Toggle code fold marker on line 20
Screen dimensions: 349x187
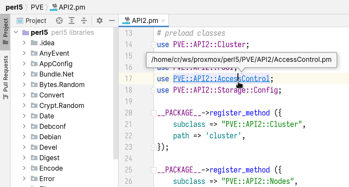pyautogui.click(x=153, y=113)
